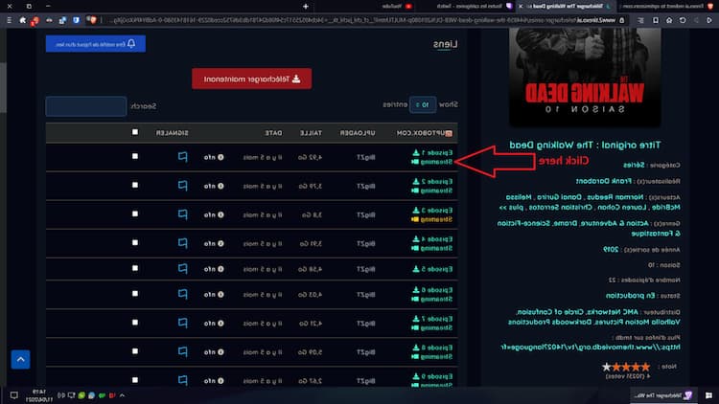Click the streaming icon under Episode 1
Image resolution: width=719 pixels, height=404 pixels.
click(x=415, y=162)
